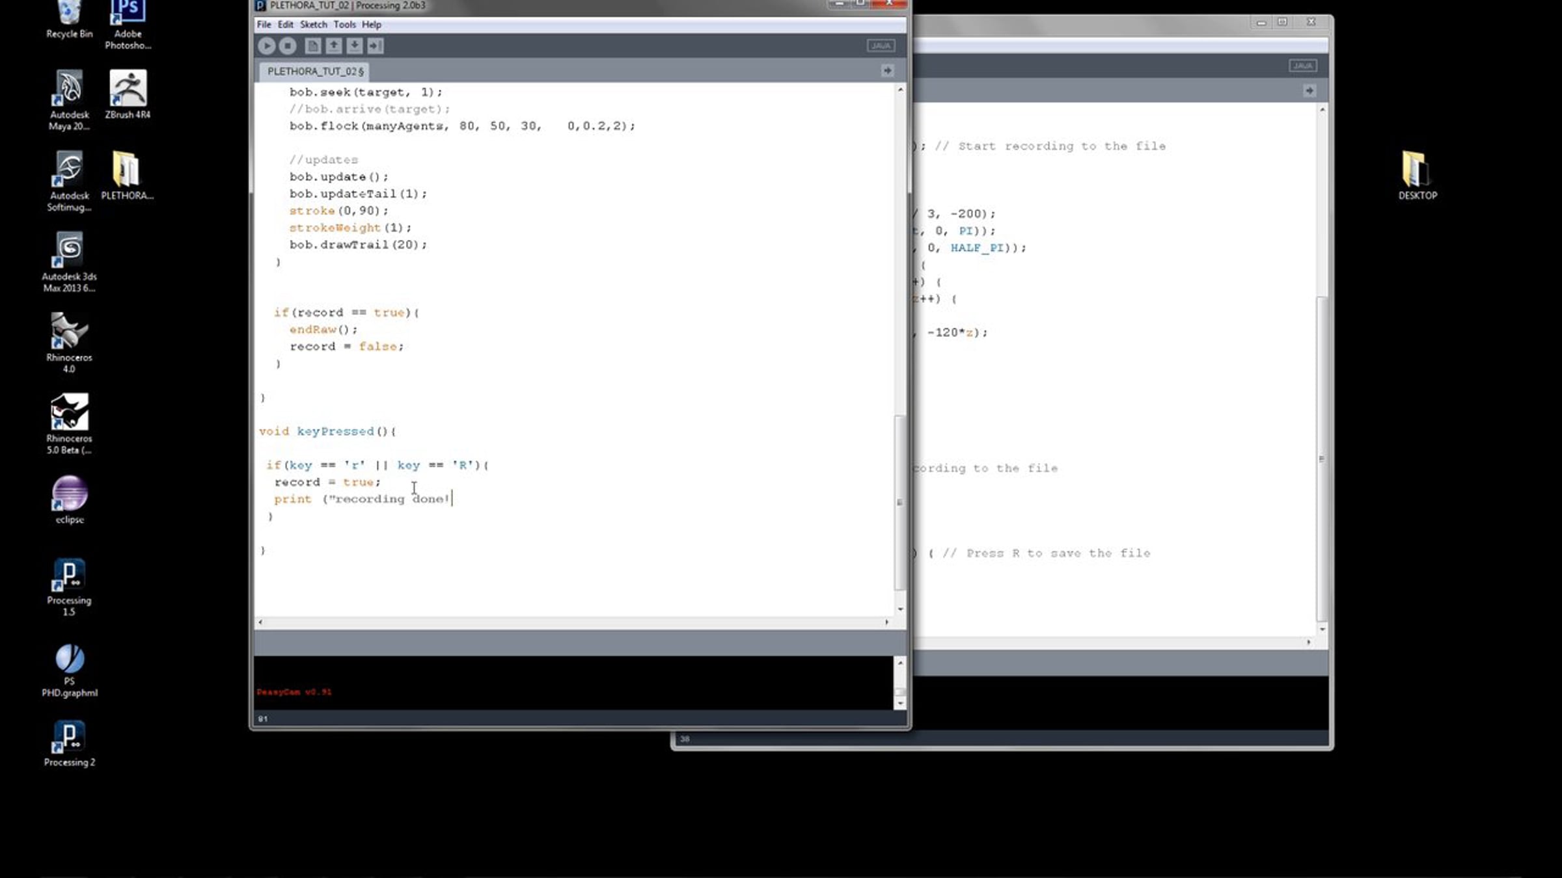Viewport: 1562px width, 878px height.
Task: Select the PLETHORA_TUT_02 sketch tab
Action: pos(315,71)
